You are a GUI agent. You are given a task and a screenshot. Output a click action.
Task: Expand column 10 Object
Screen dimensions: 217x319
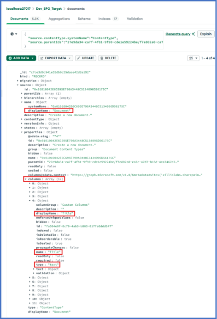point(30,299)
